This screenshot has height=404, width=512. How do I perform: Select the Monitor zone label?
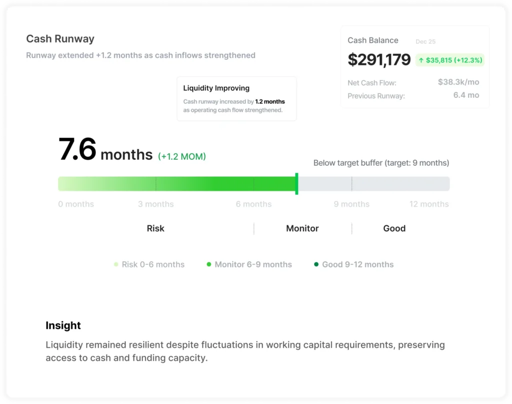click(x=302, y=228)
